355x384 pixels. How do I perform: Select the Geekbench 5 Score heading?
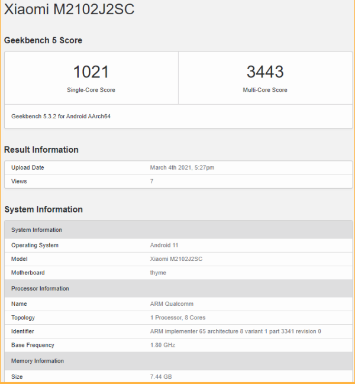(x=43, y=40)
